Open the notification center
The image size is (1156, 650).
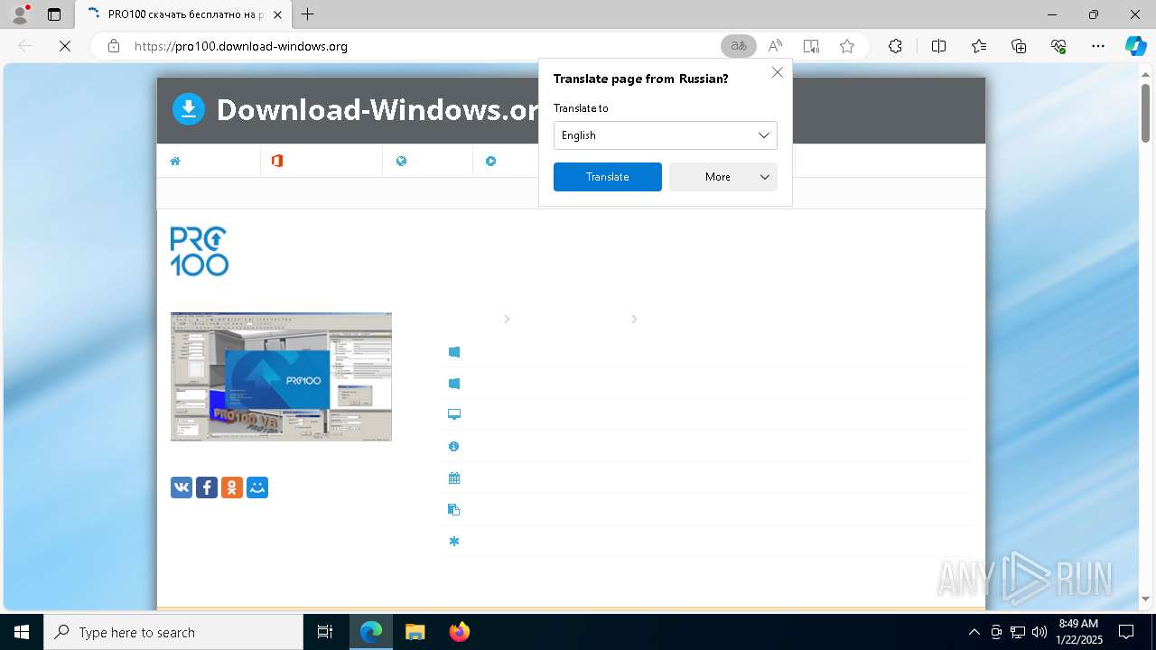point(1126,632)
